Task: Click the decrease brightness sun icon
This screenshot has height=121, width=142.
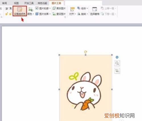Action: [x=10, y=14]
